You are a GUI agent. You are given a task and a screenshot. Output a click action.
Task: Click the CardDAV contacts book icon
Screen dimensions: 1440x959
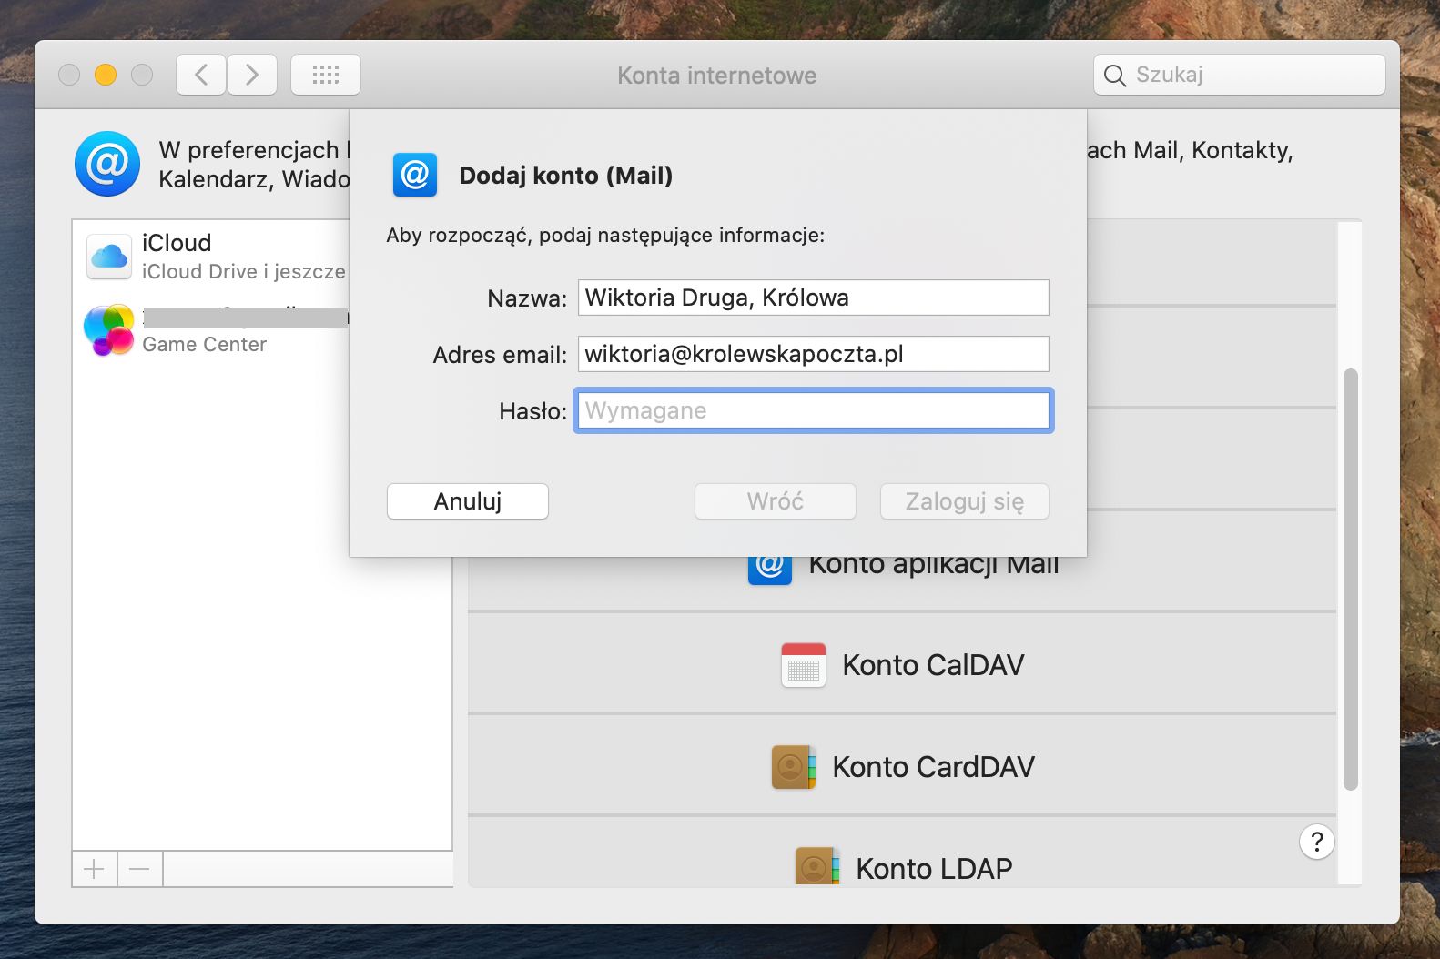(x=794, y=767)
